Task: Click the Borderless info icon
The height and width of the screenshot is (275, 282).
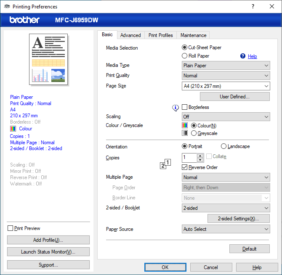Action: (176, 108)
